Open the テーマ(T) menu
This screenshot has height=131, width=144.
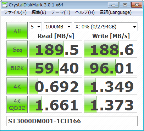(61, 12)
